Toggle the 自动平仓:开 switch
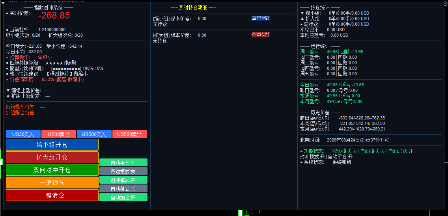 click(x=123, y=163)
